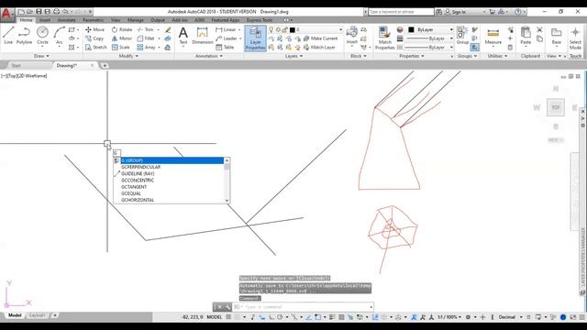Select GCEQUAL suggestion
Screen dimensions: 587x330
click(x=169, y=193)
